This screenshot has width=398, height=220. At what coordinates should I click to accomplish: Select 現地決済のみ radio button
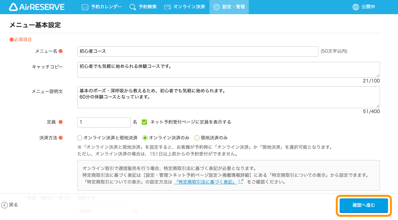pos(197,138)
